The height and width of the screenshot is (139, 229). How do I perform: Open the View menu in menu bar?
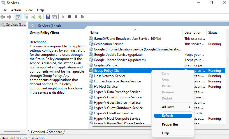tap(29, 10)
